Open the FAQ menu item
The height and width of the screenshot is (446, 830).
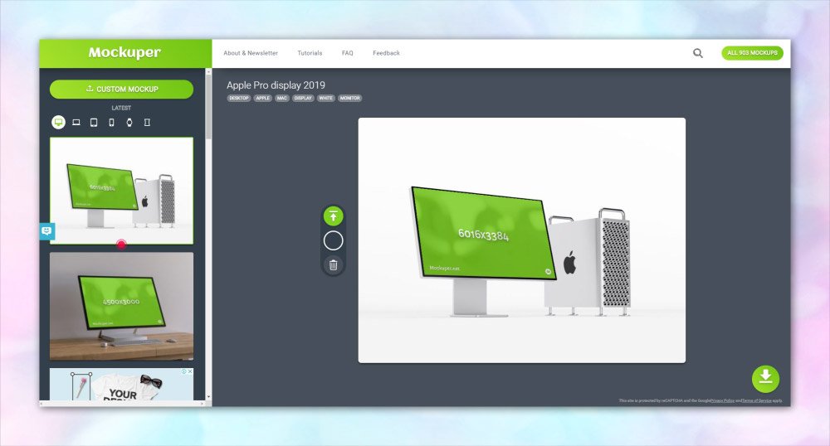tap(347, 53)
